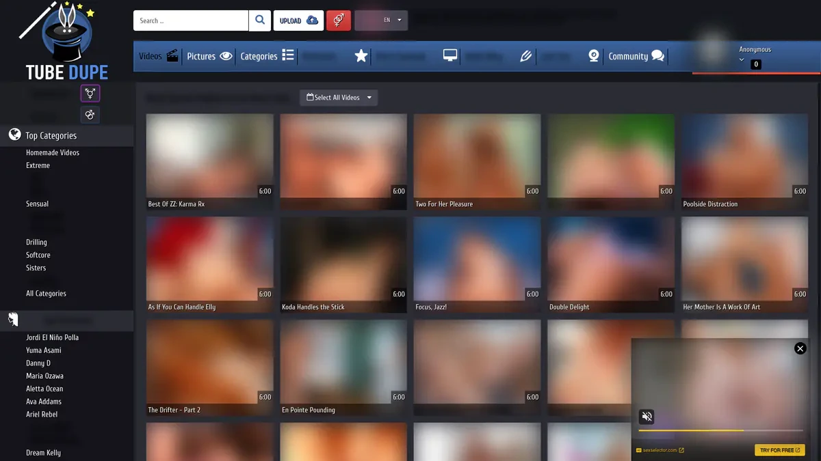Open the Extreme category link
The height and width of the screenshot is (461, 821).
point(38,165)
